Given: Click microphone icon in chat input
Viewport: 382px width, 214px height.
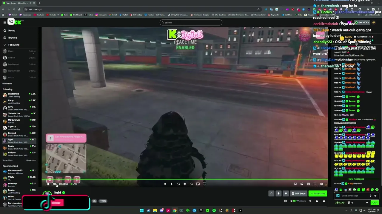Looking at the screenshot, I should [x=370, y=196].
